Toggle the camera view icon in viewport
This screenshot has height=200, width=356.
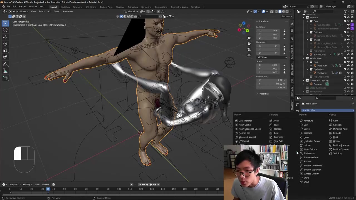click(249, 49)
